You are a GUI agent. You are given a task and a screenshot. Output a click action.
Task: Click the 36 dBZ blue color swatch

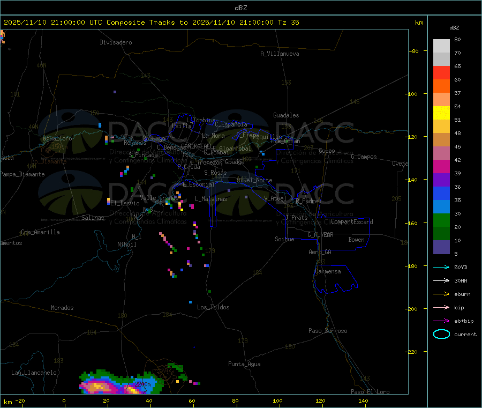[441, 193]
